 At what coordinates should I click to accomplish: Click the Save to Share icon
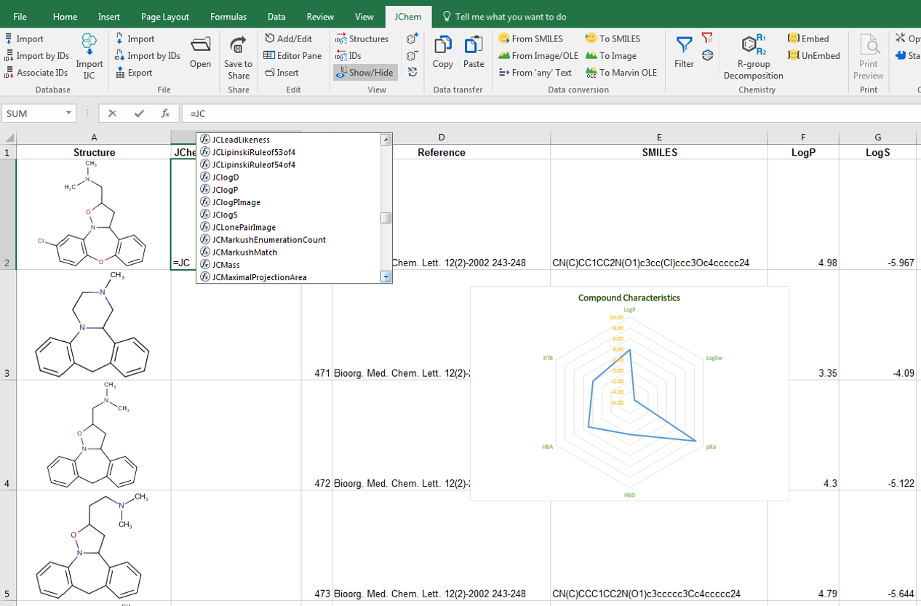click(x=238, y=46)
